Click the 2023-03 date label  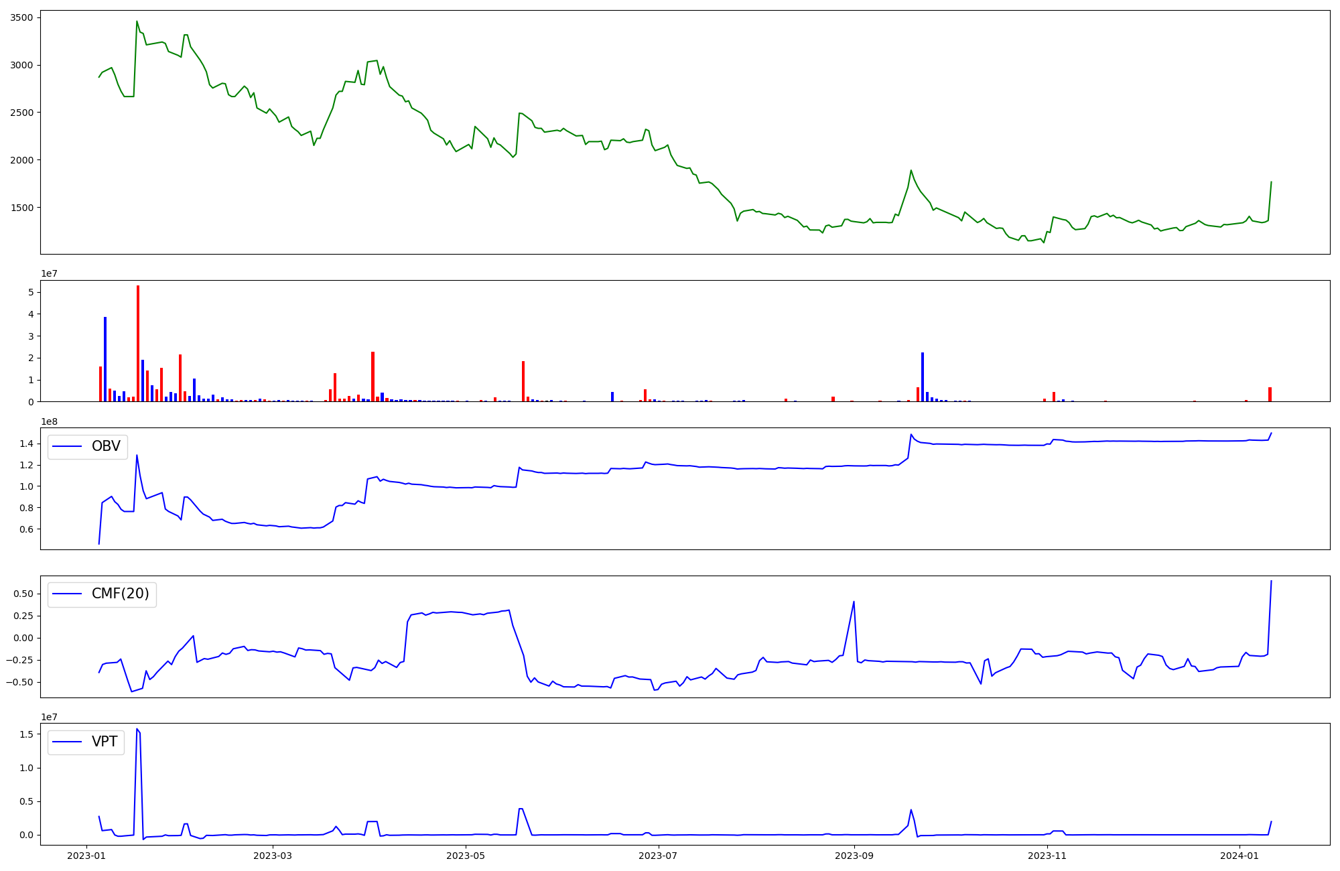[273, 856]
